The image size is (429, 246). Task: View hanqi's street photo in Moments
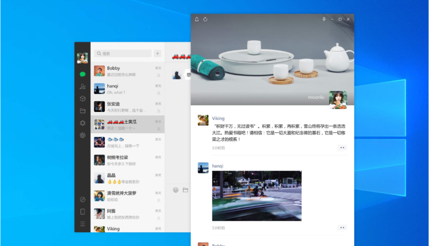(257, 196)
